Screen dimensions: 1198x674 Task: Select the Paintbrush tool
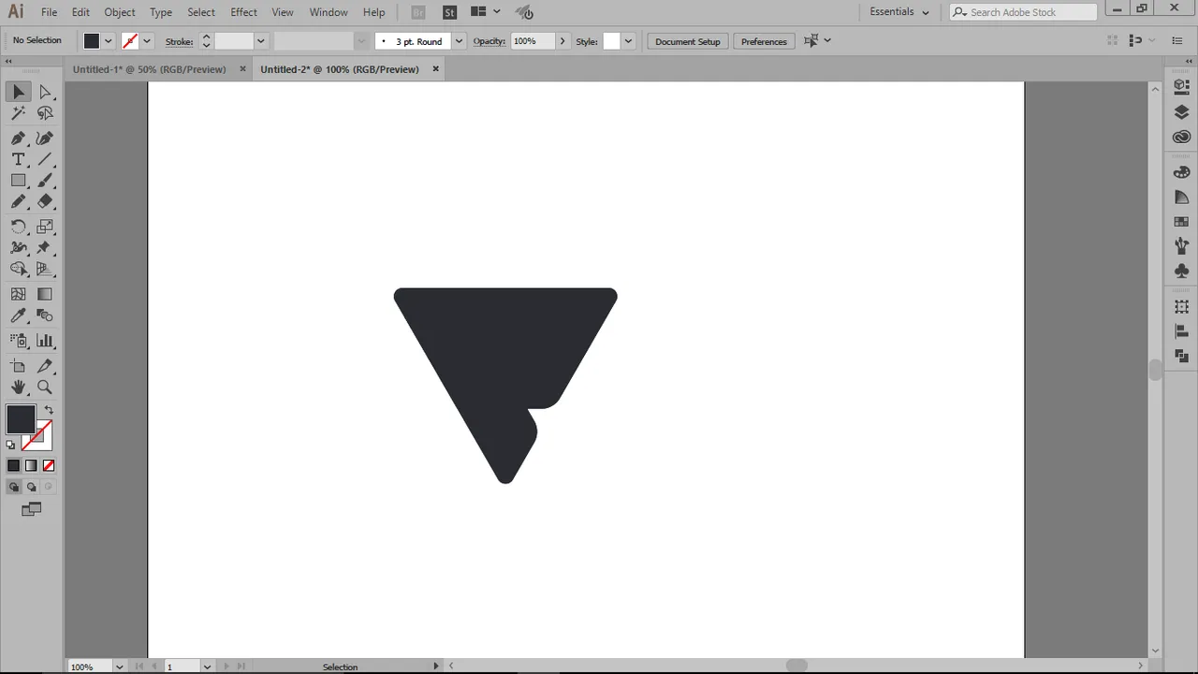(x=45, y=181)
